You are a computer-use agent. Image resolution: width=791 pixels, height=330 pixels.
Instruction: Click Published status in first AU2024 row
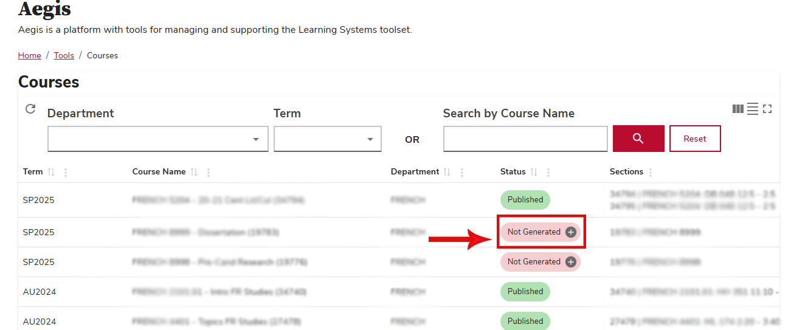point(525,292)
